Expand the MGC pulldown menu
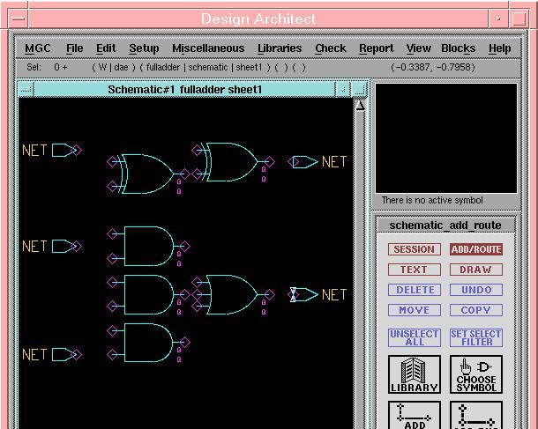 pyautogui.click(x=38, y=48)
